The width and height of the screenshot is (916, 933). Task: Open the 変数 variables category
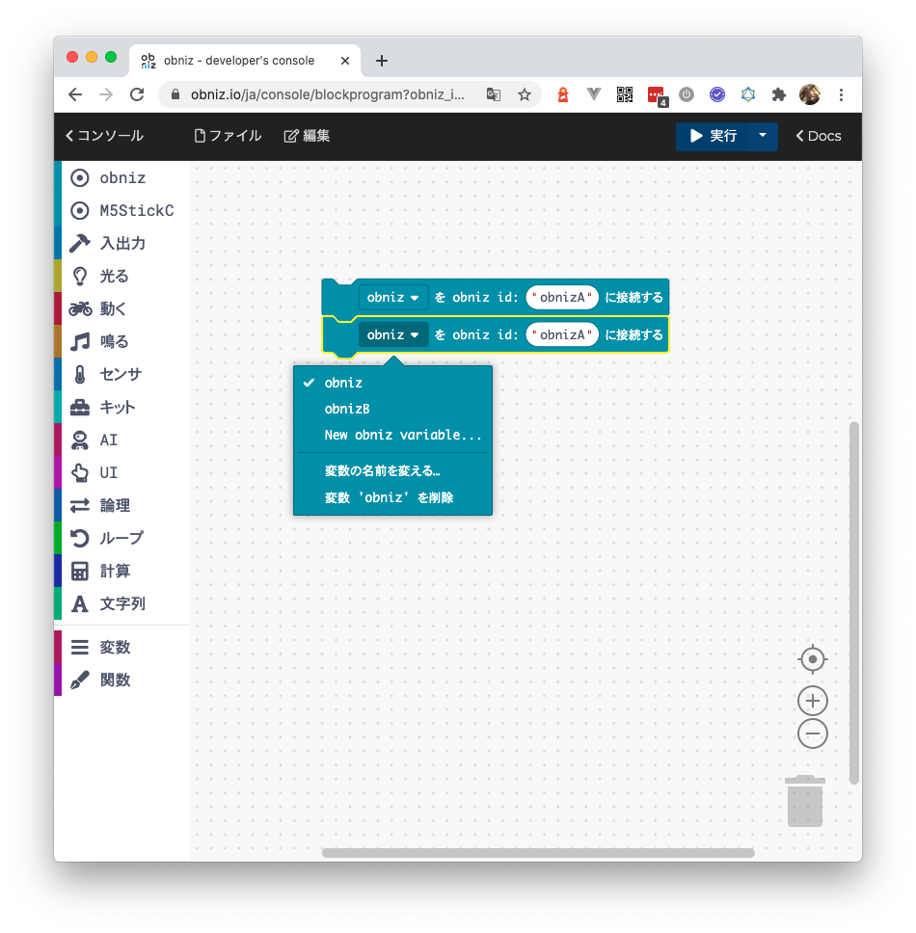coord(122,647)
